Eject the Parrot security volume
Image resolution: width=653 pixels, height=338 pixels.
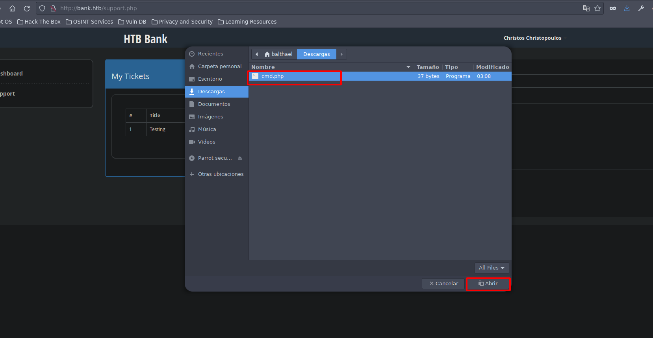click(x=240, y=158)
